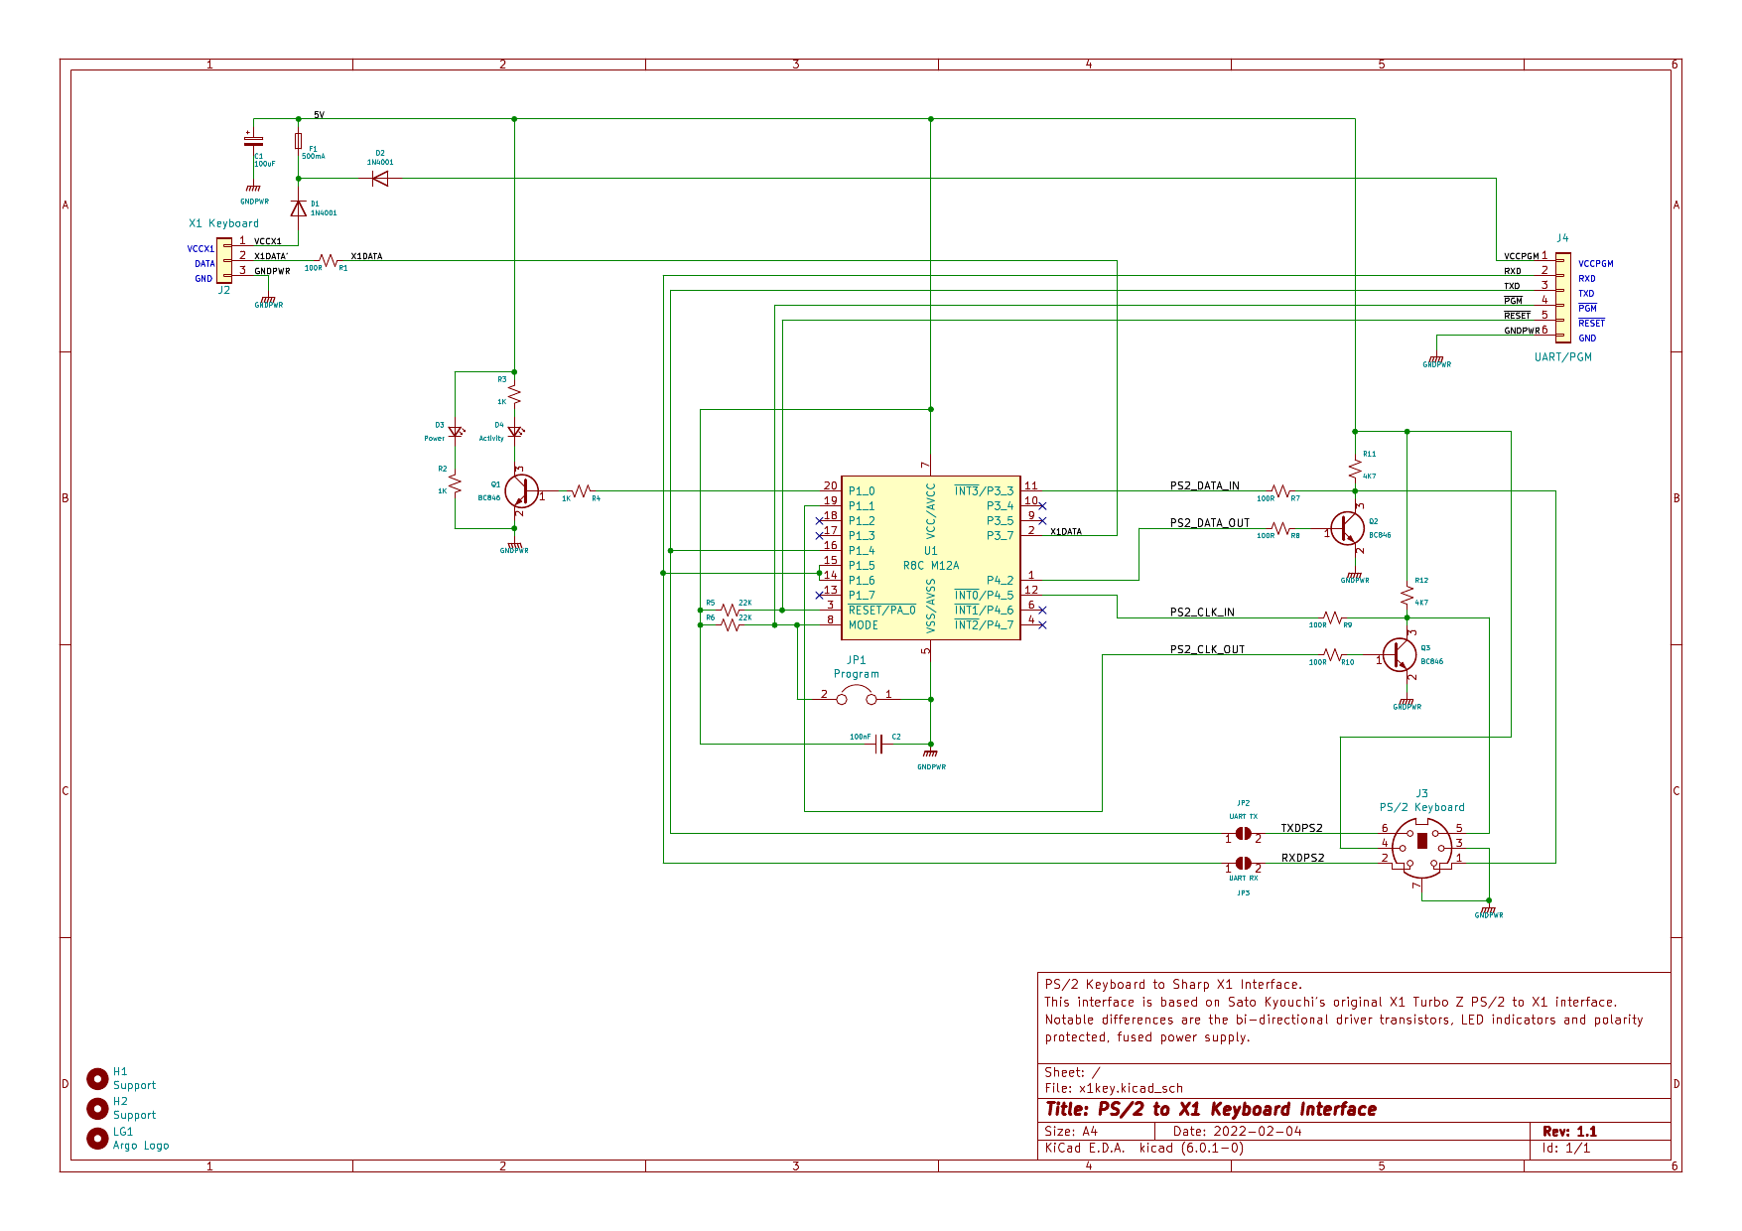Click the 5V net label at top
This screenshot has height=1231, width=1742.
click(x=319, y=115)
